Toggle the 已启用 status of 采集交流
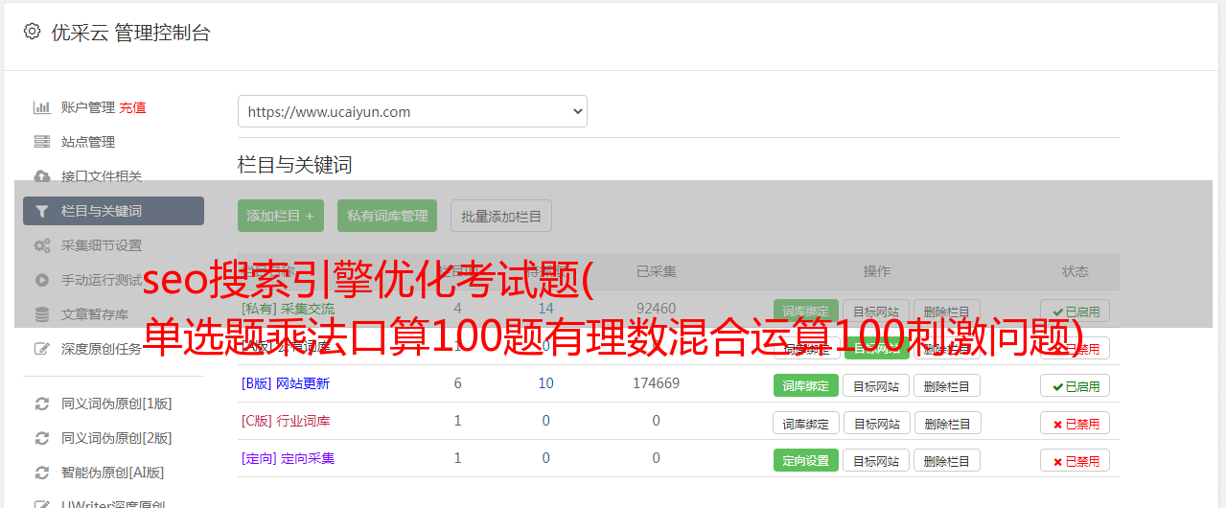 click(x=1076, y=311)
